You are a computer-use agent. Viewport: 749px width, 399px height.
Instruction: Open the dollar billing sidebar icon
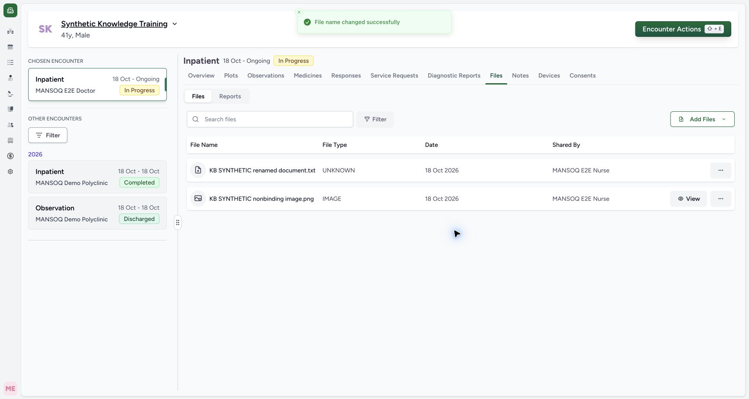point(10,156)
